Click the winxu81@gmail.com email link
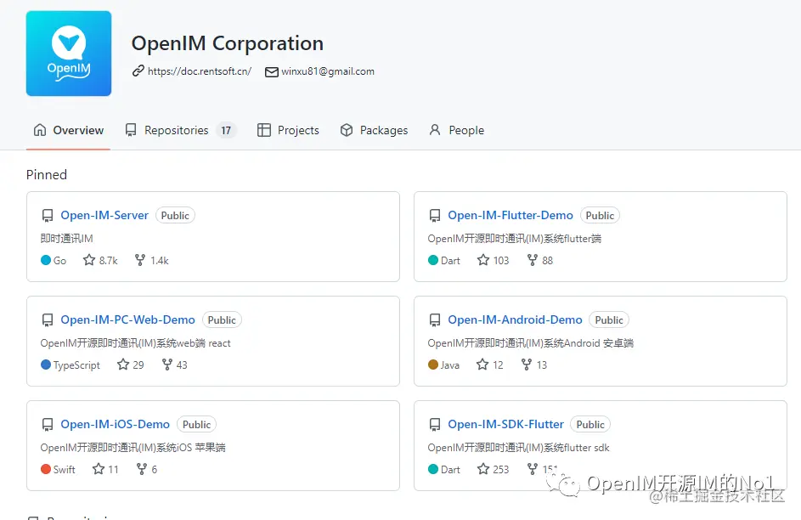 click(328, 71)
